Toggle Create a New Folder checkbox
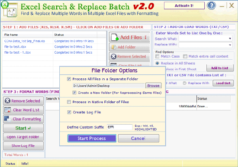This screenshot has width=238, height=167. coord(74,93)
